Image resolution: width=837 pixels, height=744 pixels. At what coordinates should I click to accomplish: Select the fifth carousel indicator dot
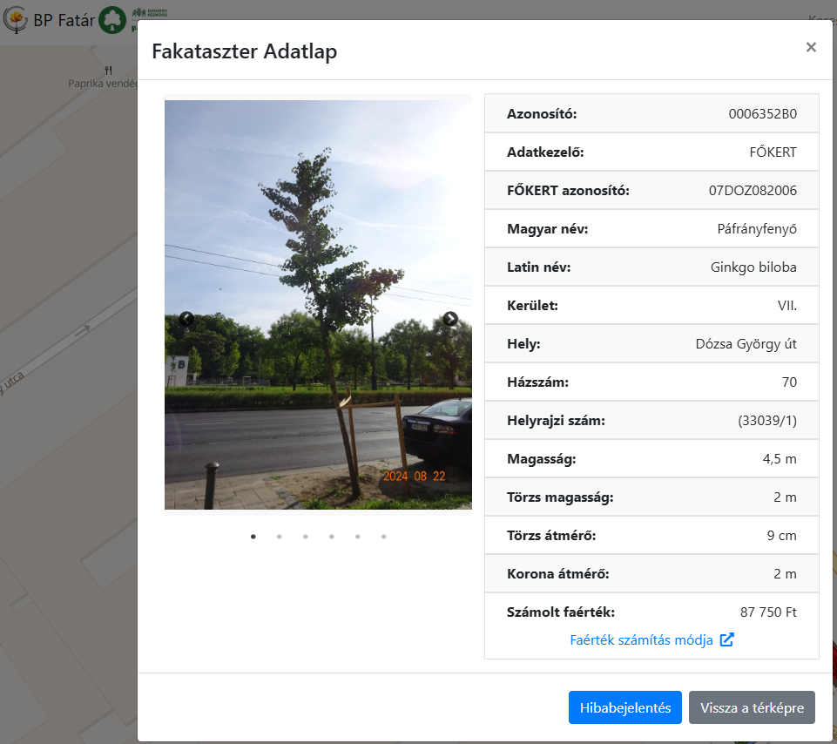pos(358,537)
